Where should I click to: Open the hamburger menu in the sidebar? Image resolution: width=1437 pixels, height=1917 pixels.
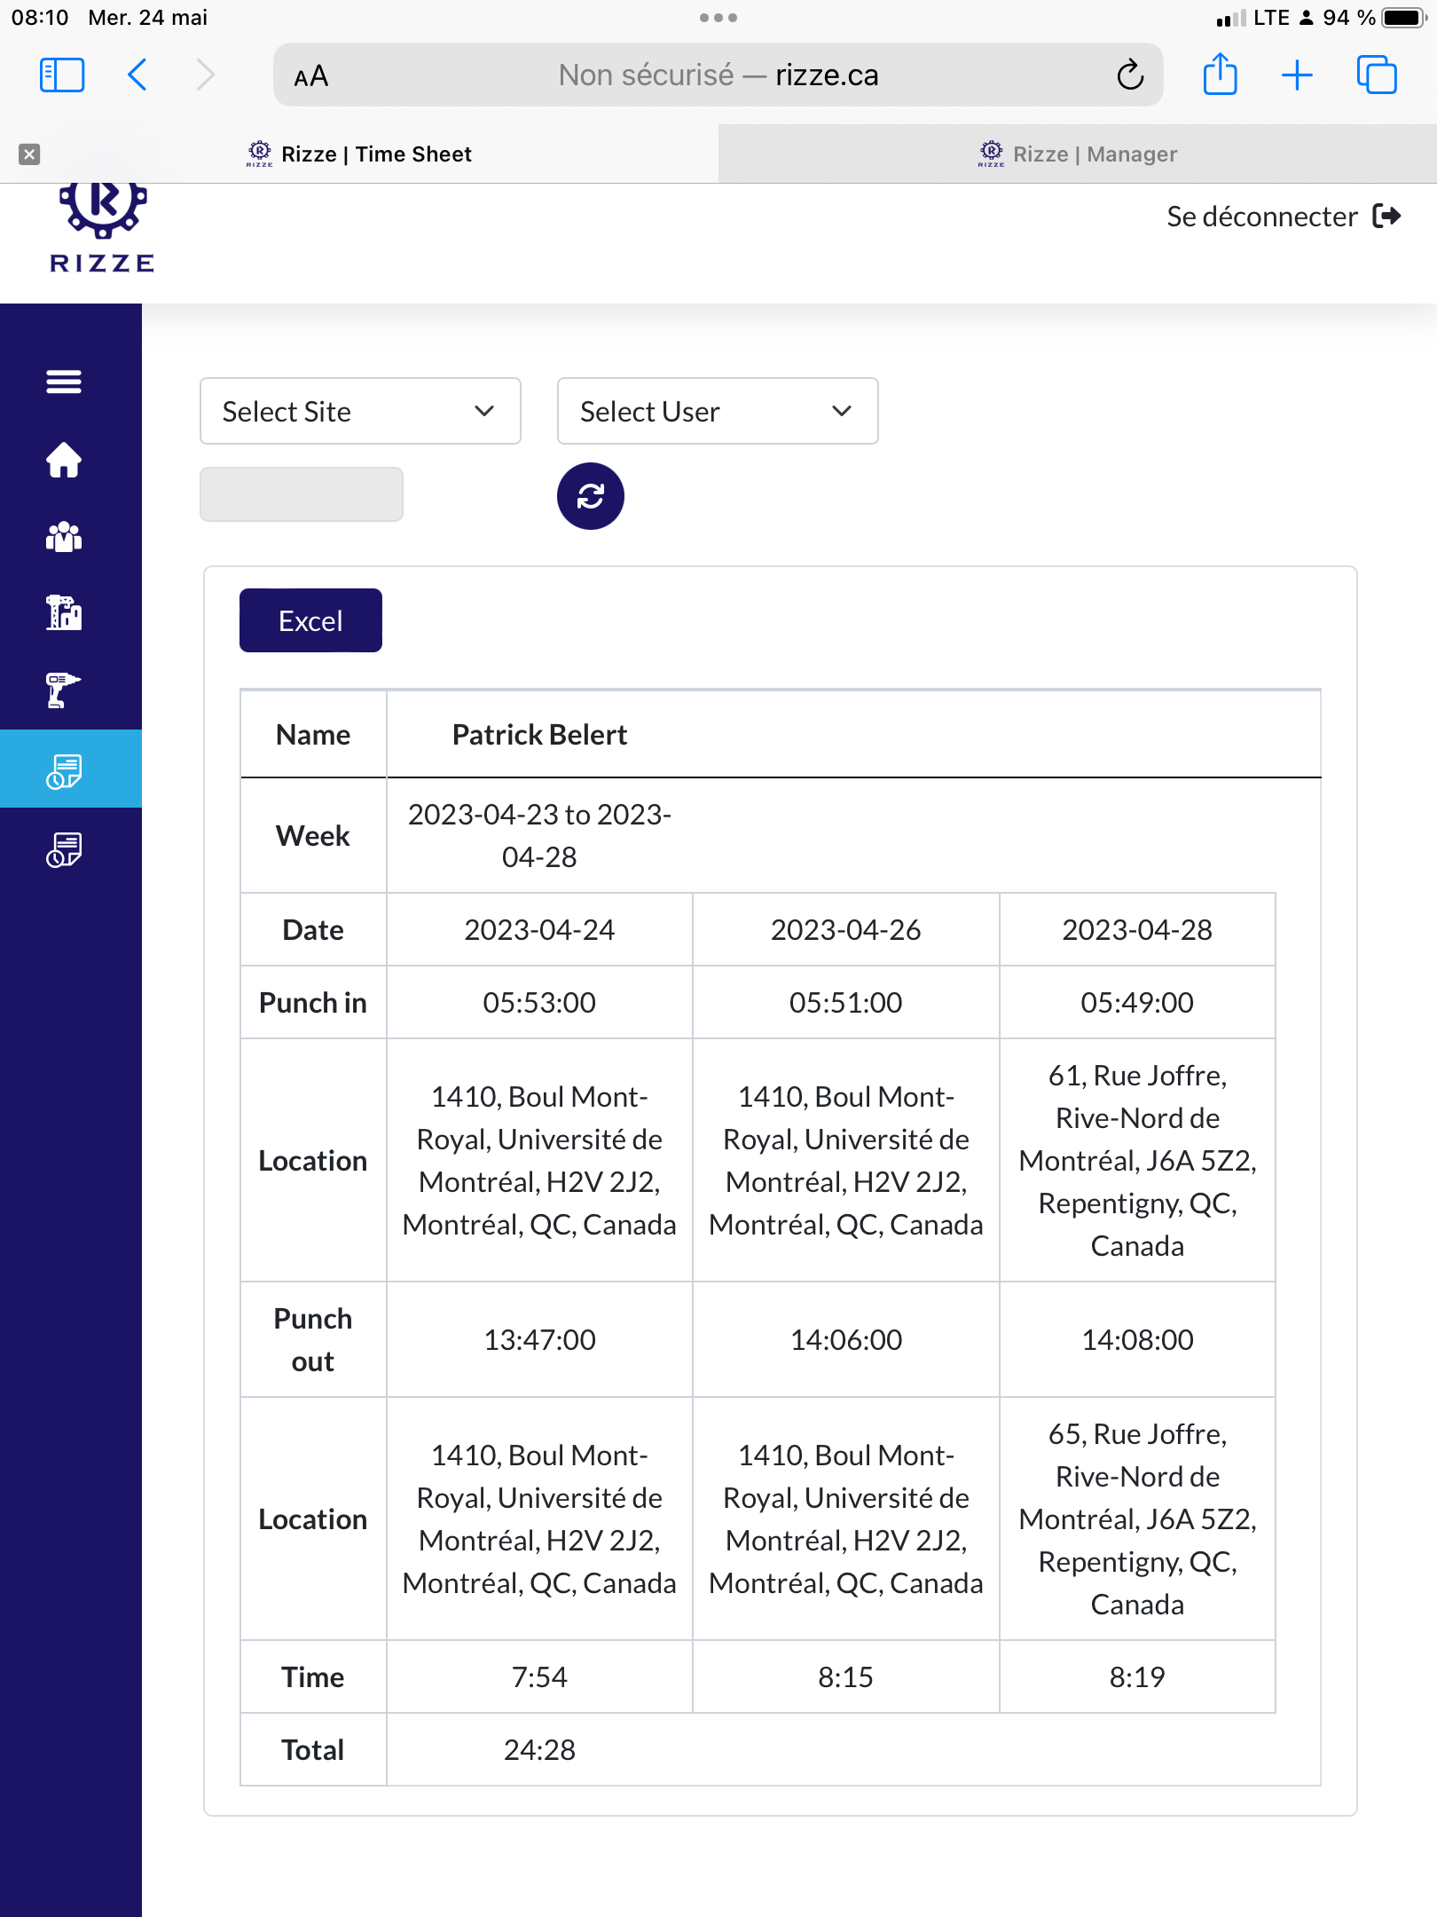tap(64, 382)
